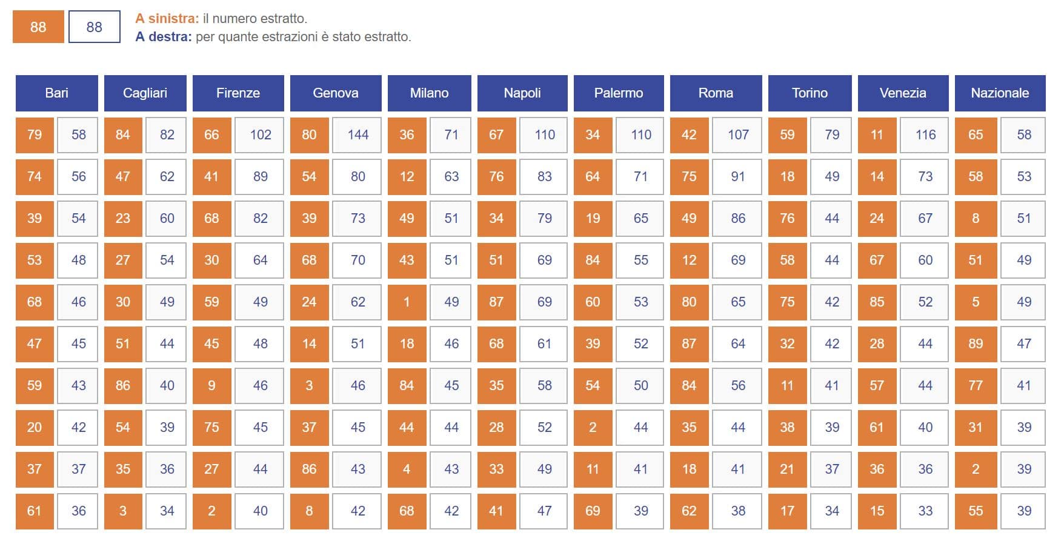The width and height of the screenshot is (1064, 544).
Task: Select the Cagliari column header
Action: [145, 93]
